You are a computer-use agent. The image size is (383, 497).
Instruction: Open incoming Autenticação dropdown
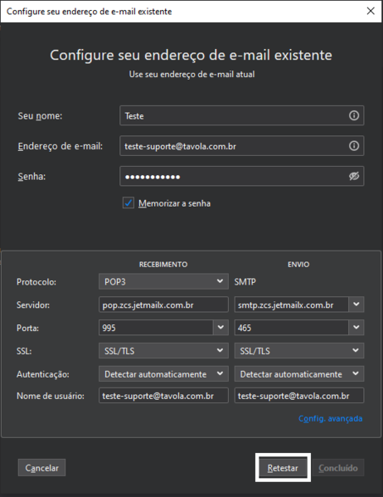163,374
